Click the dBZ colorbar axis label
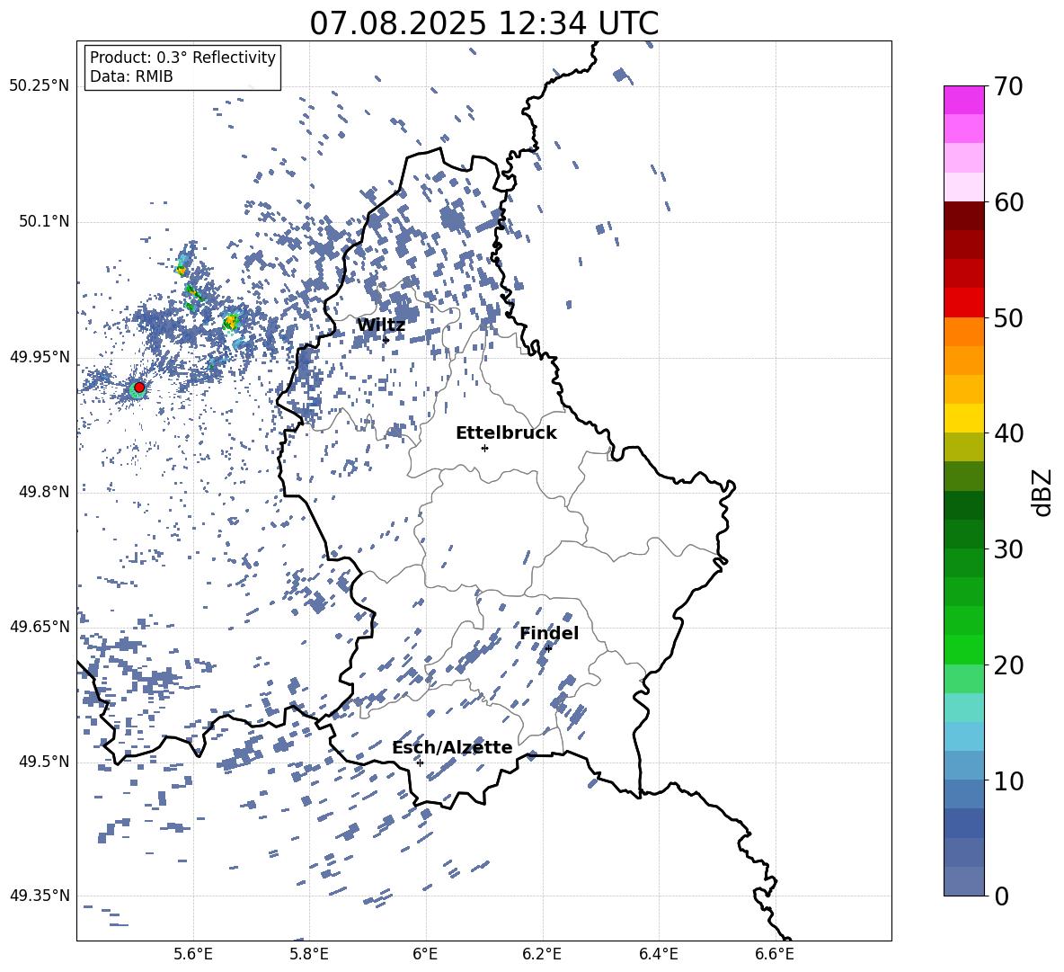This screenshot has width=1064, height=972. [x=1043, y=492]
